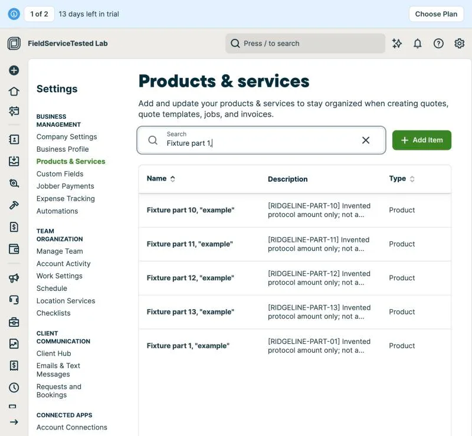The width and height of the screenshot is (472, 436).
Task: Open the Expenses receipt icon
Action: click(14, 366)
